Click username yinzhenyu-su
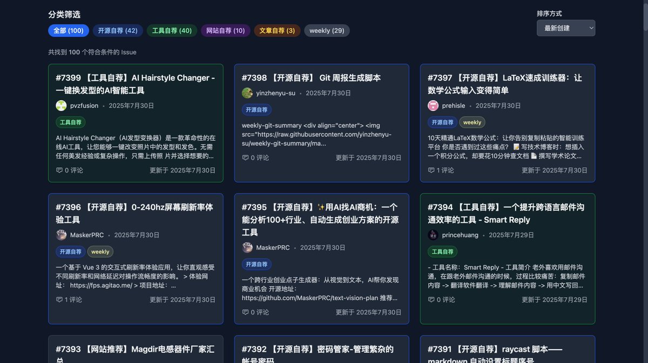The width and height of the screenshot is (648, 363). (276, 93)
